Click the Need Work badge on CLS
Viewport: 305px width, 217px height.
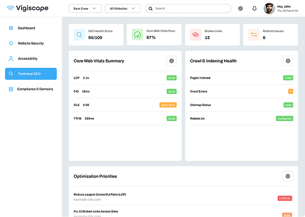point(168,105)
